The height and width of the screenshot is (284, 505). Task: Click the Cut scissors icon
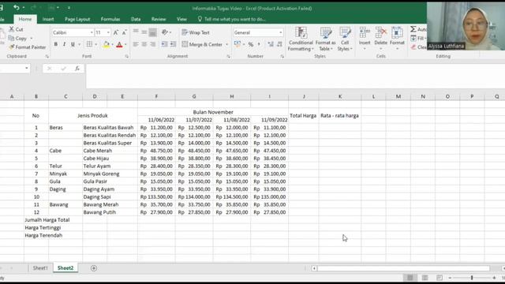coord(12,29)
